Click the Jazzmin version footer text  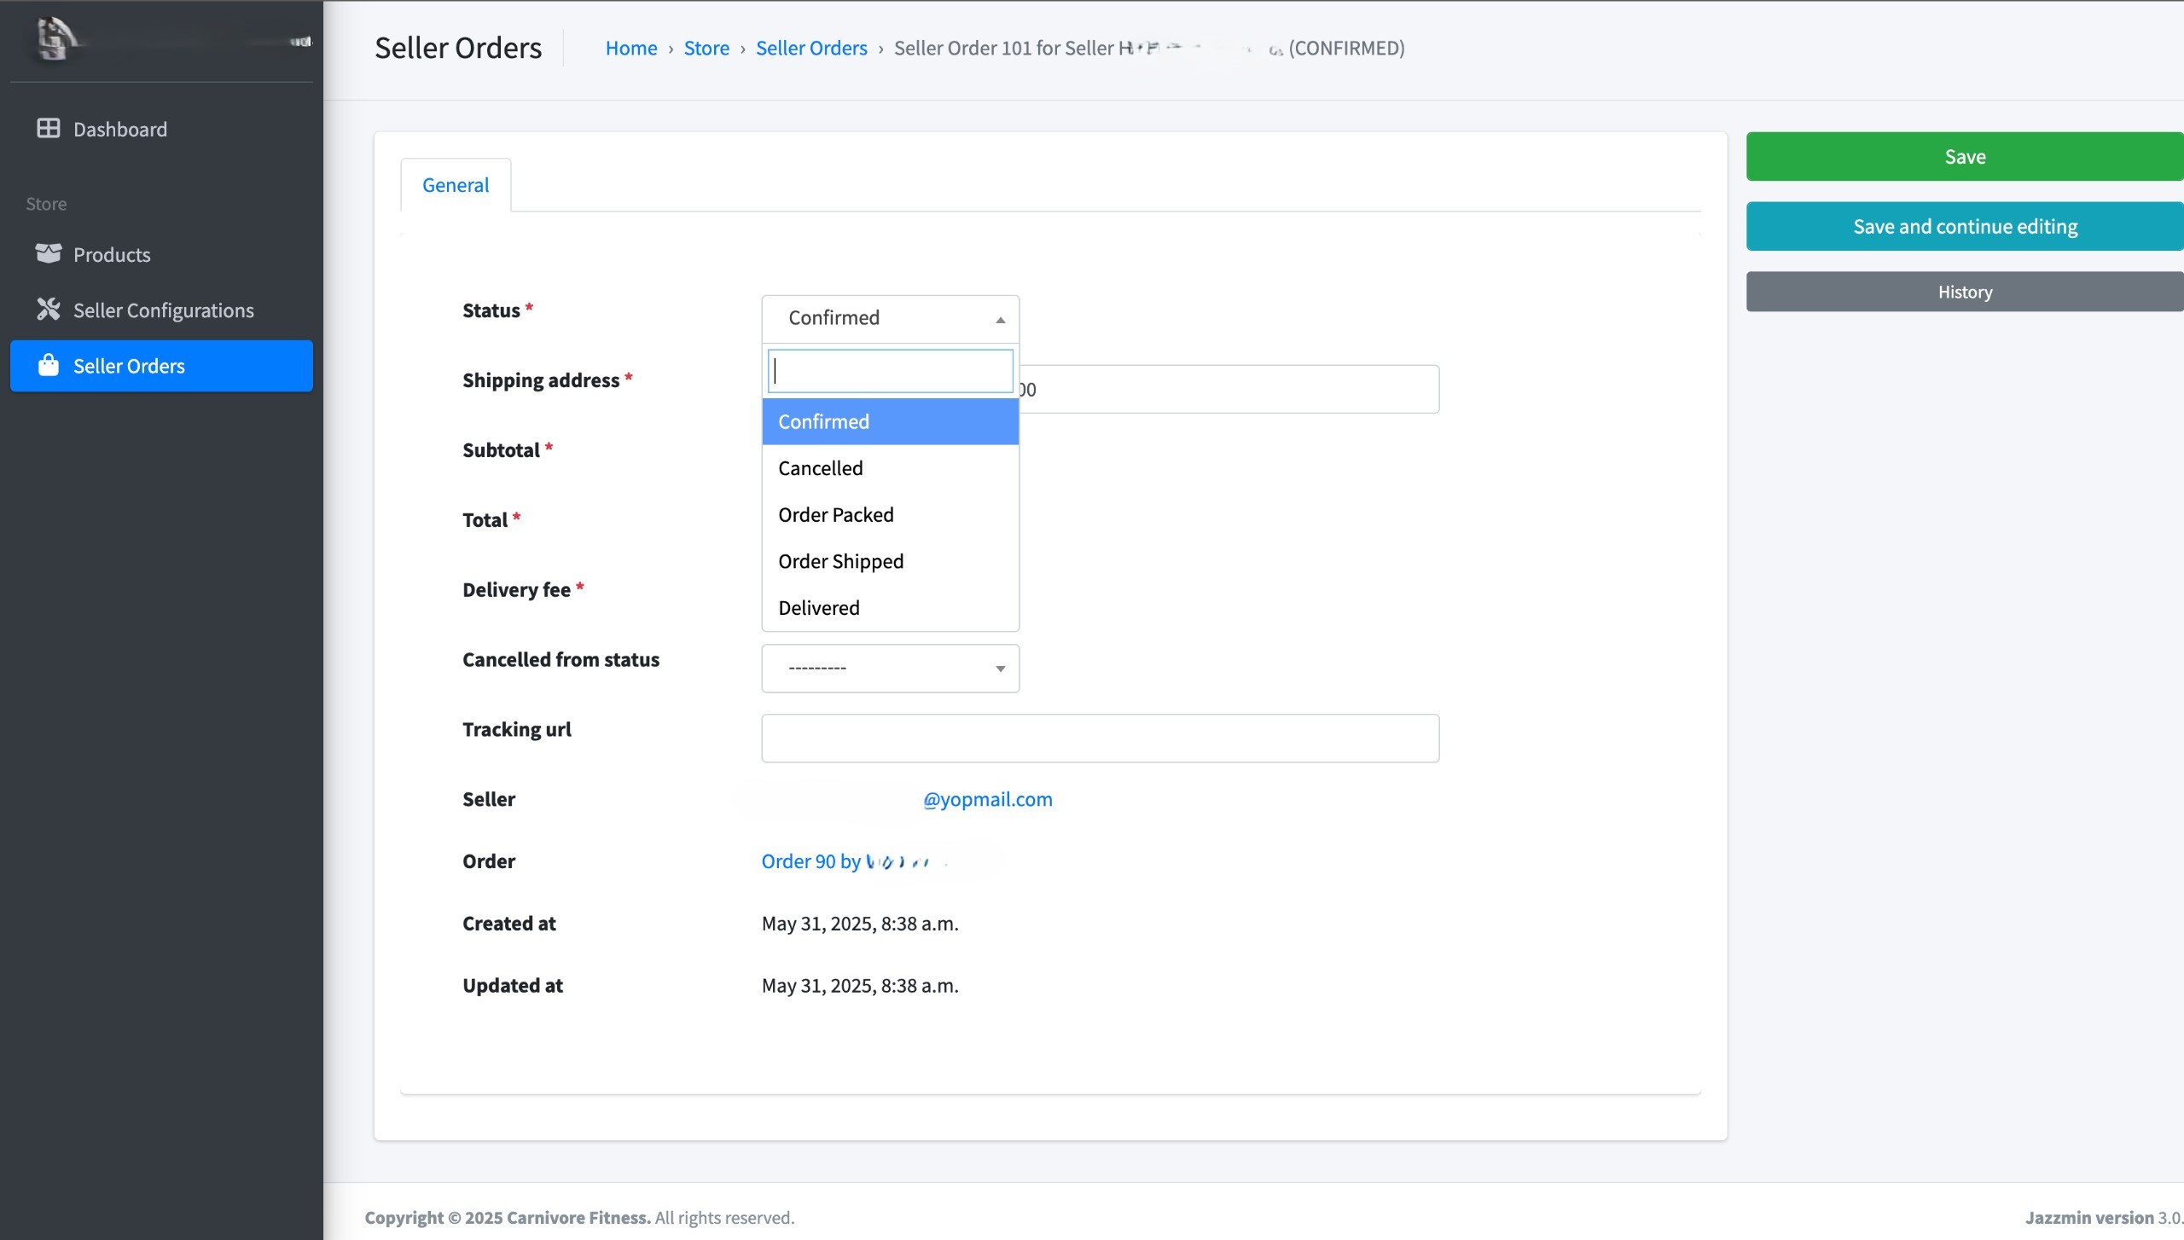tap(2104, 1217)
